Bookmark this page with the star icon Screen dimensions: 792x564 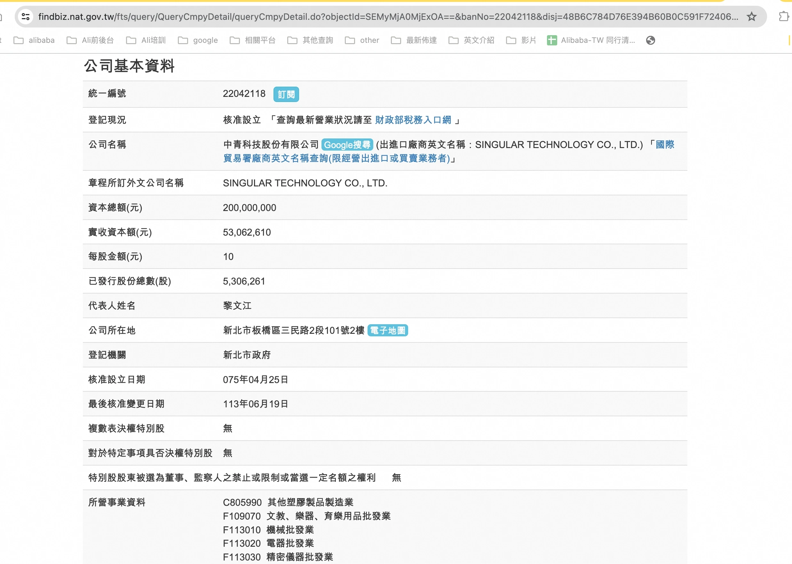(x=751, y=16)
